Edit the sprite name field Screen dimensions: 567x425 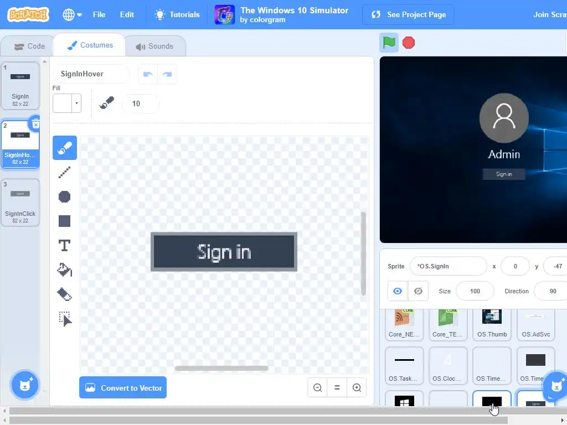[x=449, y=266]
